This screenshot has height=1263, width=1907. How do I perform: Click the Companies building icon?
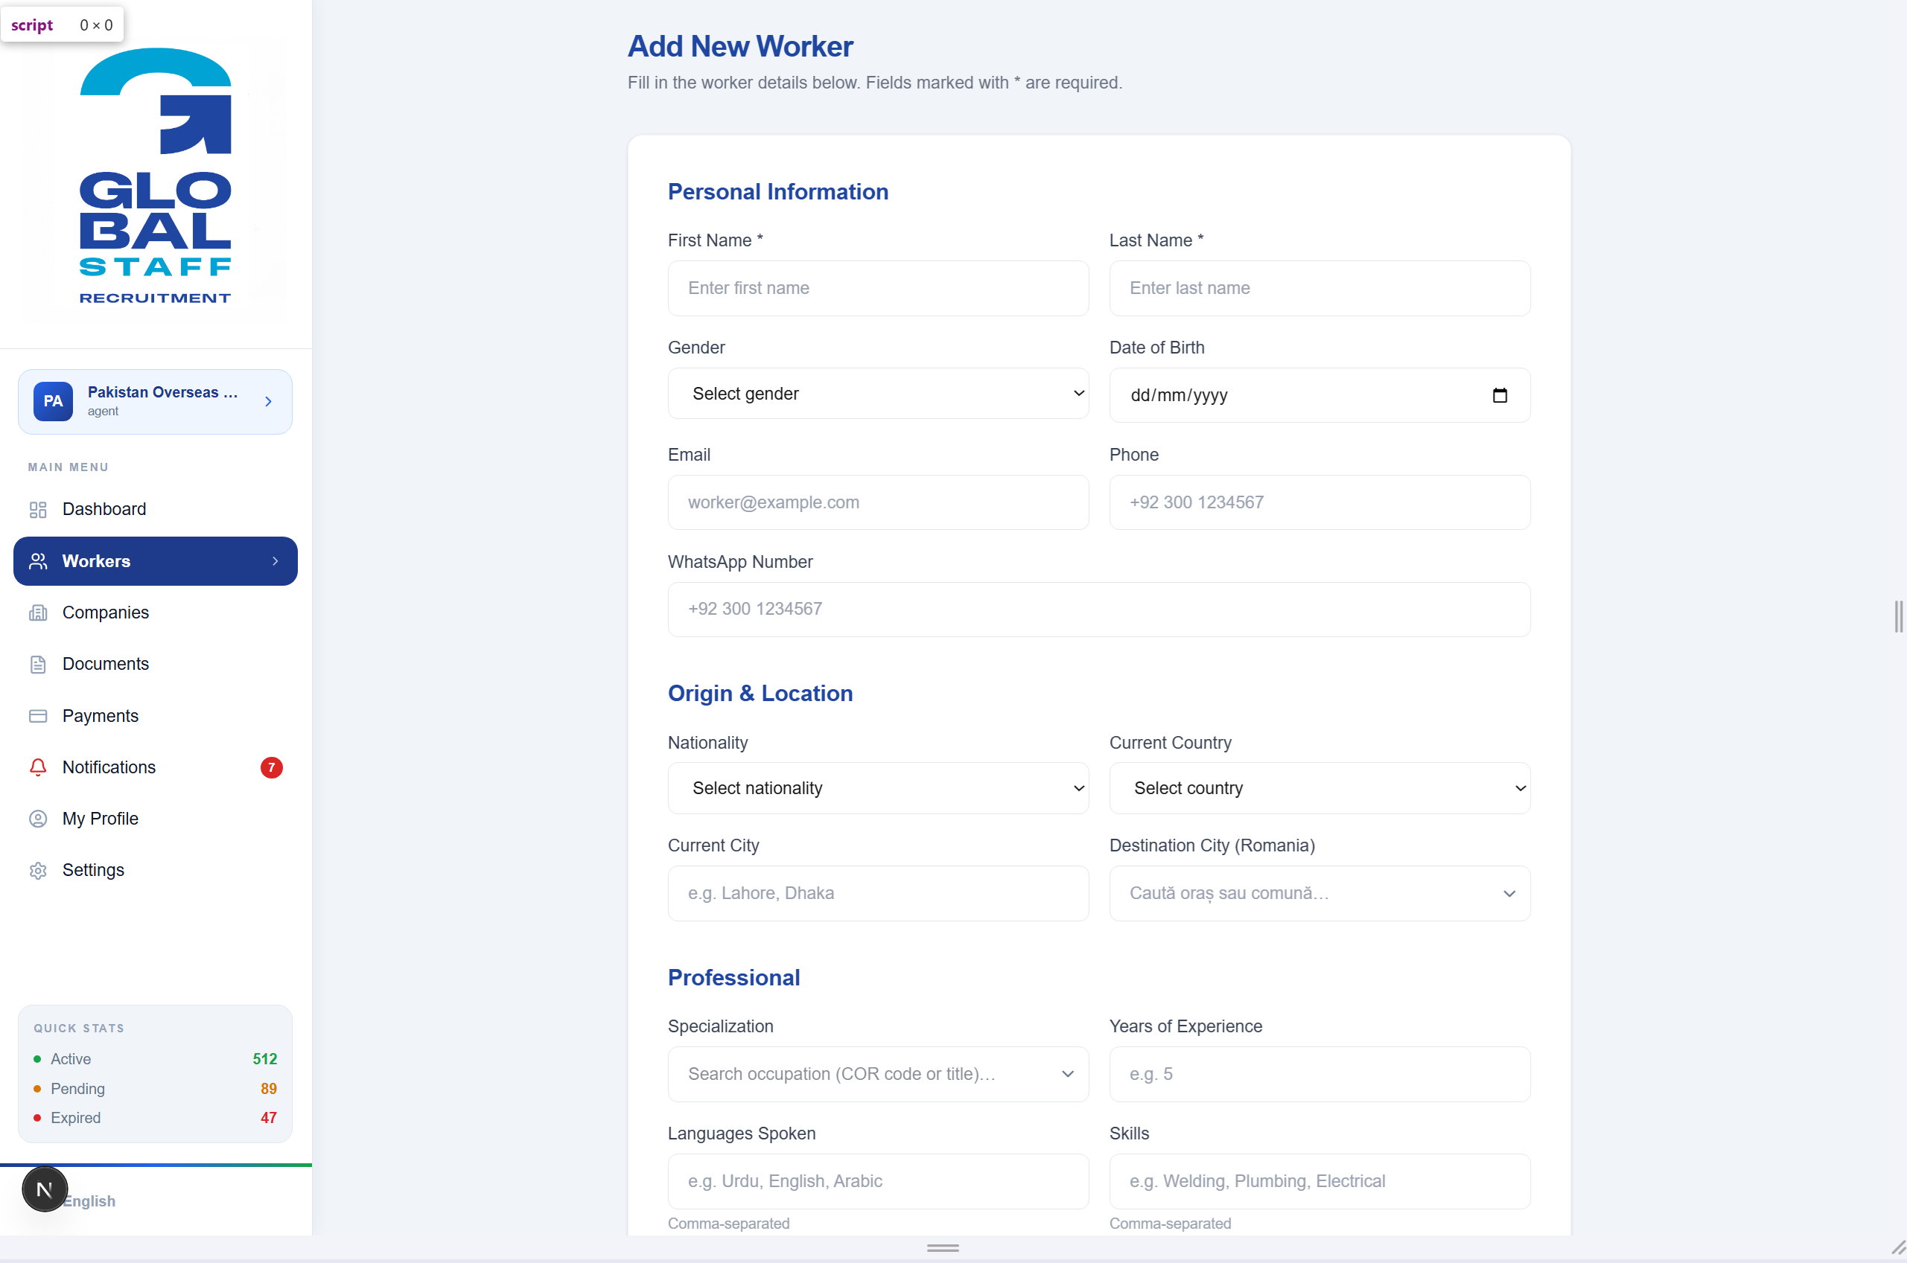click(38, 613)
